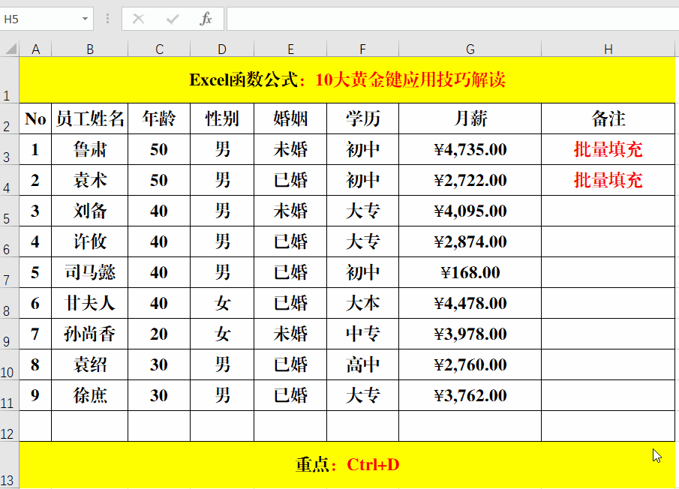The height and width of the screenshot is (489, 679).
Task: Open the Name Box dropdown arrow
Action: click(x=85, y=19)
